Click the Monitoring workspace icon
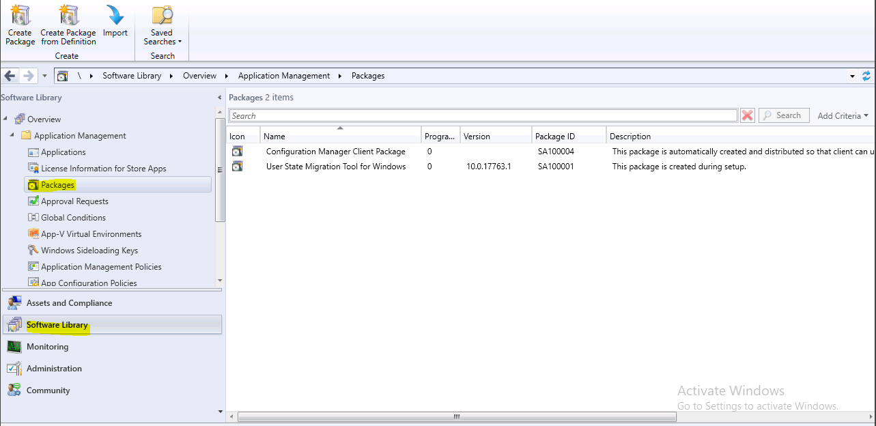 pyautogui.click(x=14, y=347)
